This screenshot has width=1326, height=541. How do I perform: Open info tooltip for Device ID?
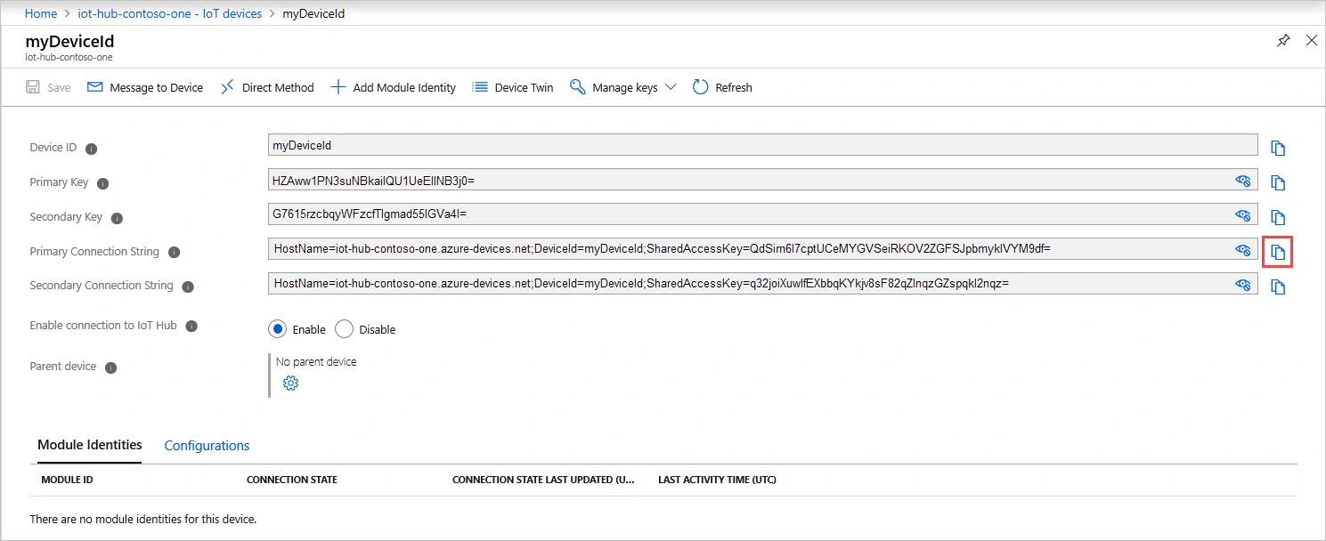coord(91,149)
